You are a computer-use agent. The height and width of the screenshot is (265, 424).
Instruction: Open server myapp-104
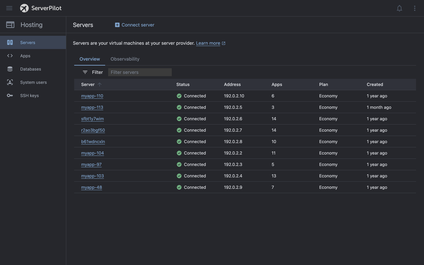click(x=92, y=153)
